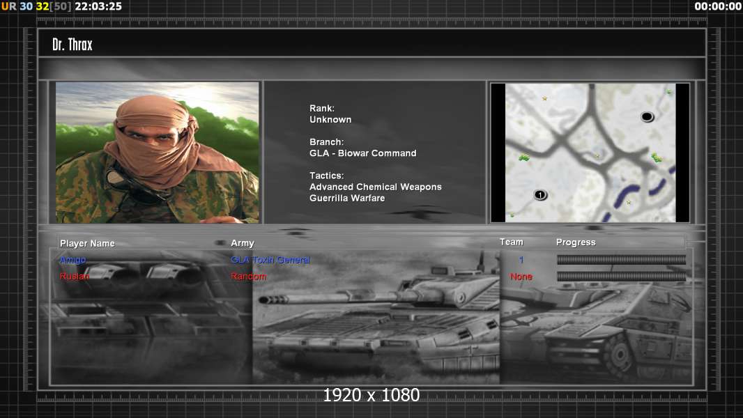Select player name Ruslan
The image size is (743, 418).
click(75, 276)
